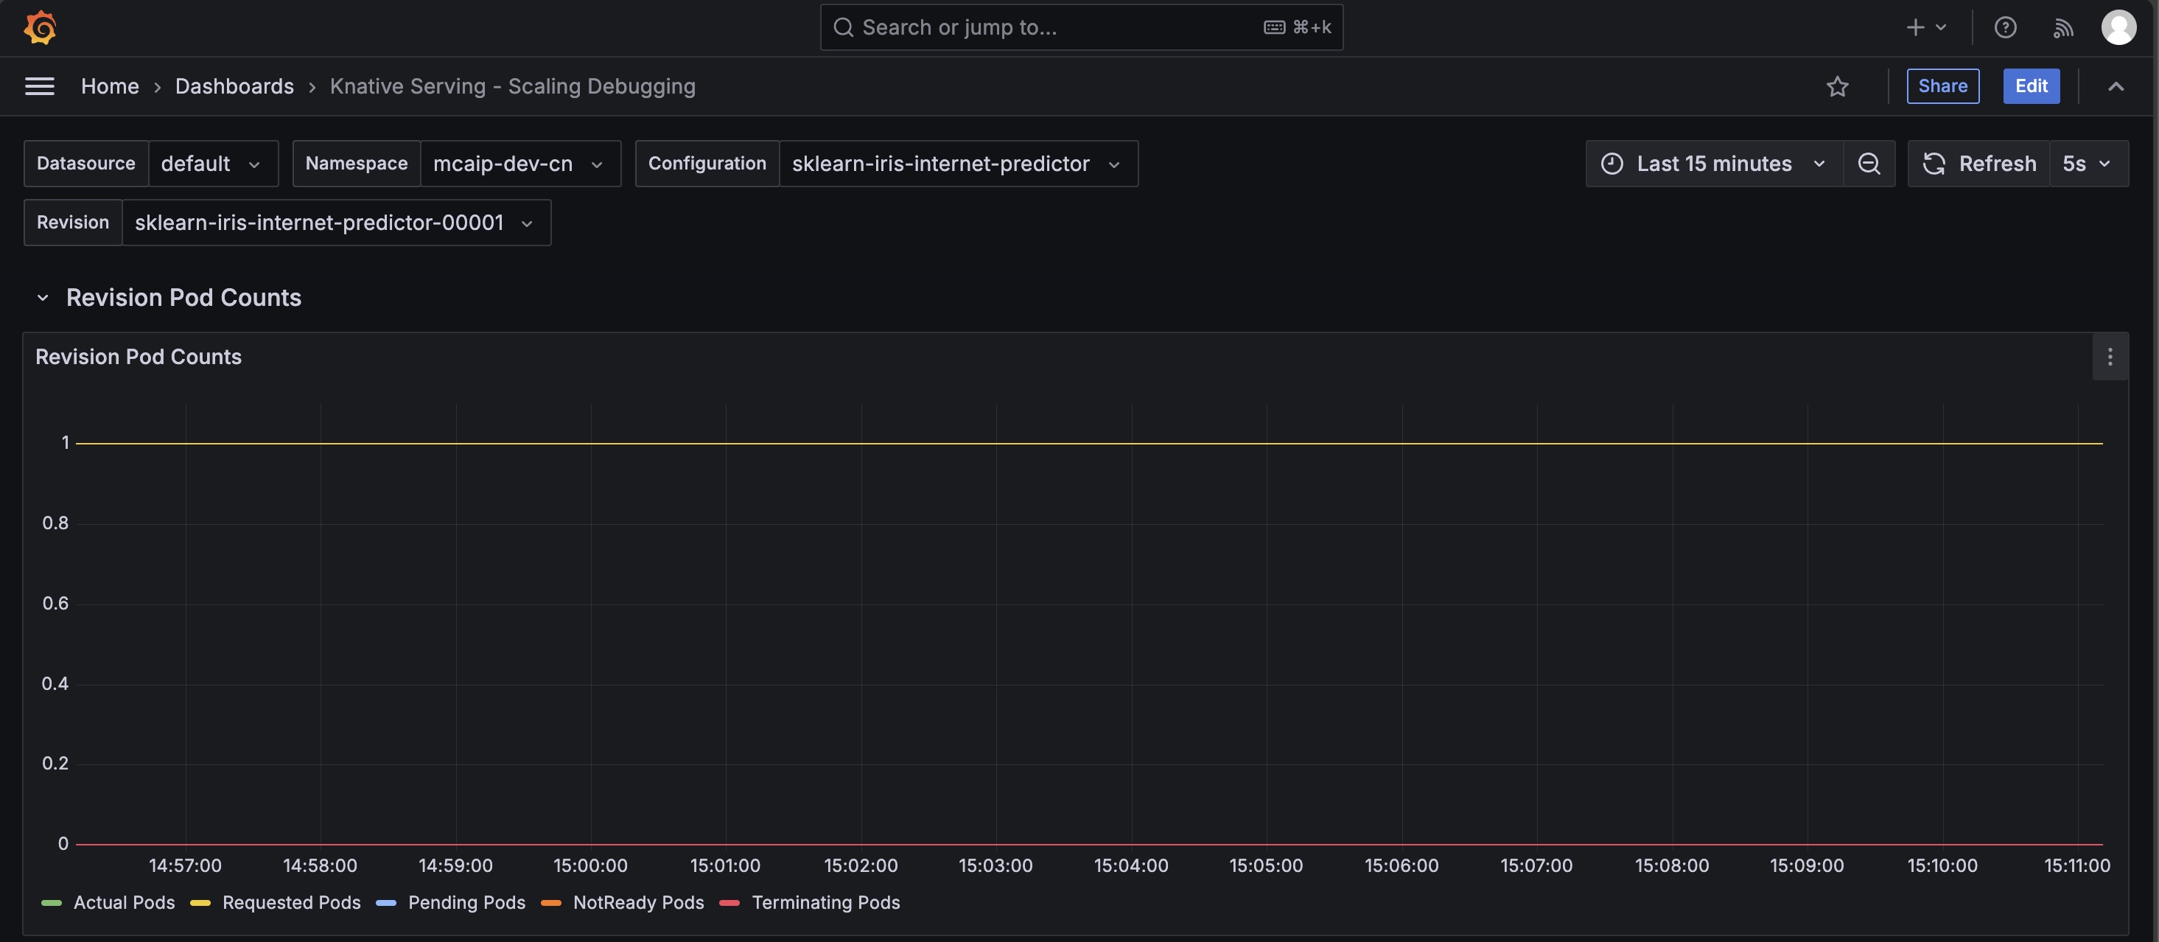Click the yellow Requested Pods color swatch
The image size is (2159, 942).
[200, 904]
